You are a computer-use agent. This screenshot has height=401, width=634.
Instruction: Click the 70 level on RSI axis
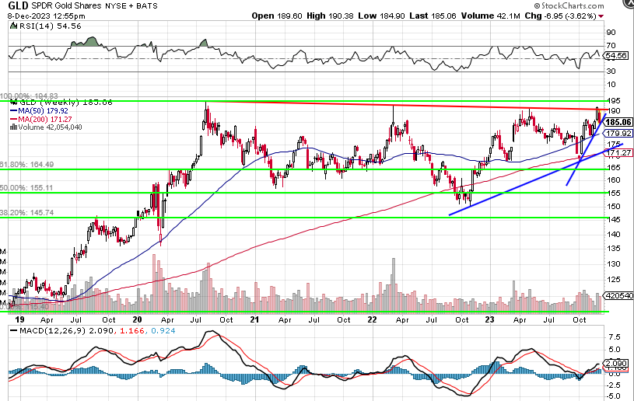(x=611, y=46)
